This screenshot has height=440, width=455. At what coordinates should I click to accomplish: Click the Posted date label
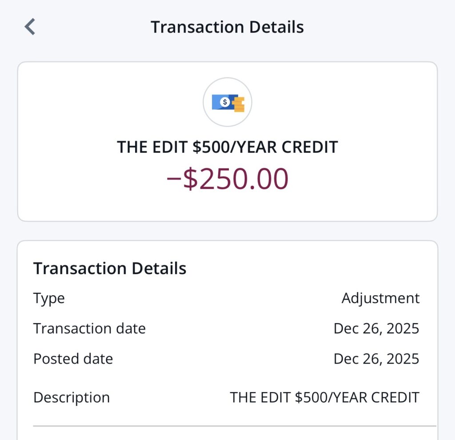73,359
